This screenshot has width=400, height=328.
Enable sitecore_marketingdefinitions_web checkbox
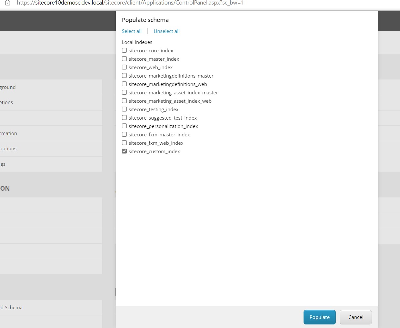click(124, 84)
